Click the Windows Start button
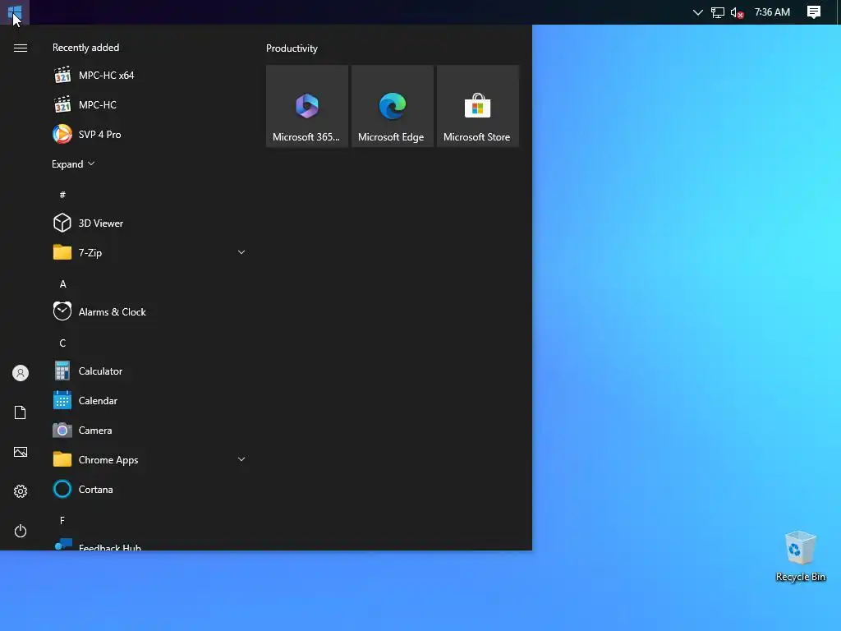This screenshot has width=841, height=631. 15,12
